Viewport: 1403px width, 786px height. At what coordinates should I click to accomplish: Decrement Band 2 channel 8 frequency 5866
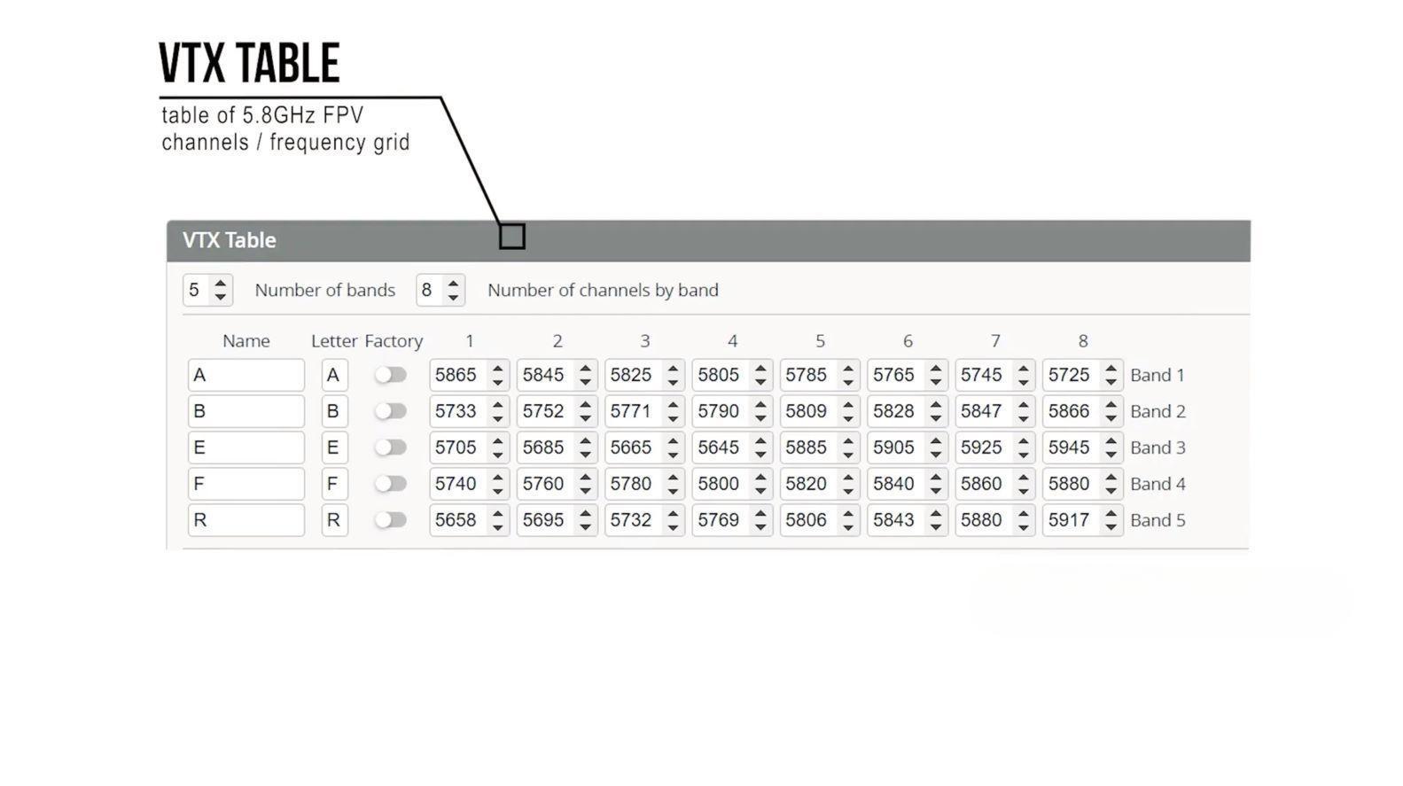pyautogui.click(x=1111, y=418)
